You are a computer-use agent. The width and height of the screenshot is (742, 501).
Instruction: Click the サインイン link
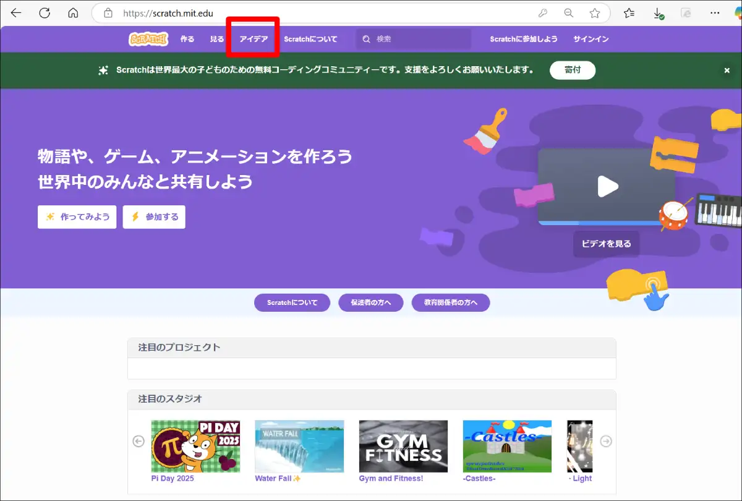[x=591, y=39]
